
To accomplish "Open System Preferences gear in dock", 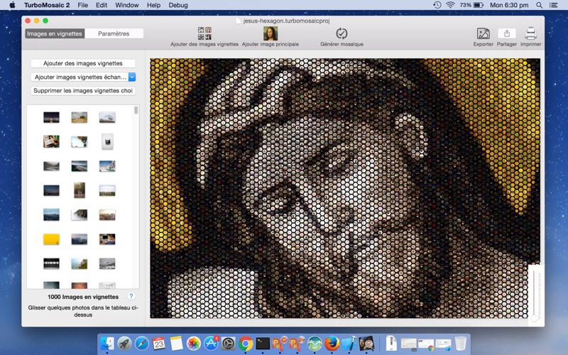I will click(x=228, y=344).
